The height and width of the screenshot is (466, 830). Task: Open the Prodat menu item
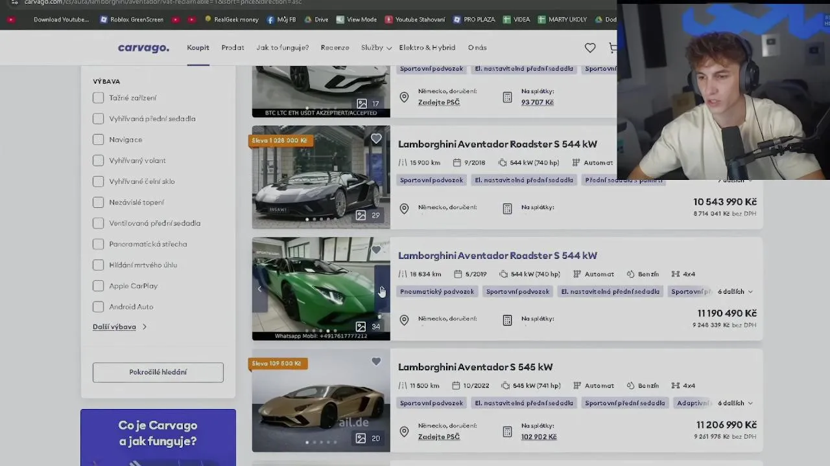233,48
